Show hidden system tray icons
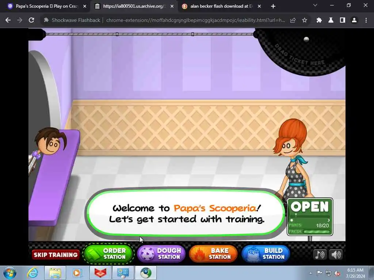The height and width of the screenshot is (280, 374). pyautogui.click(x=310, y=273)
